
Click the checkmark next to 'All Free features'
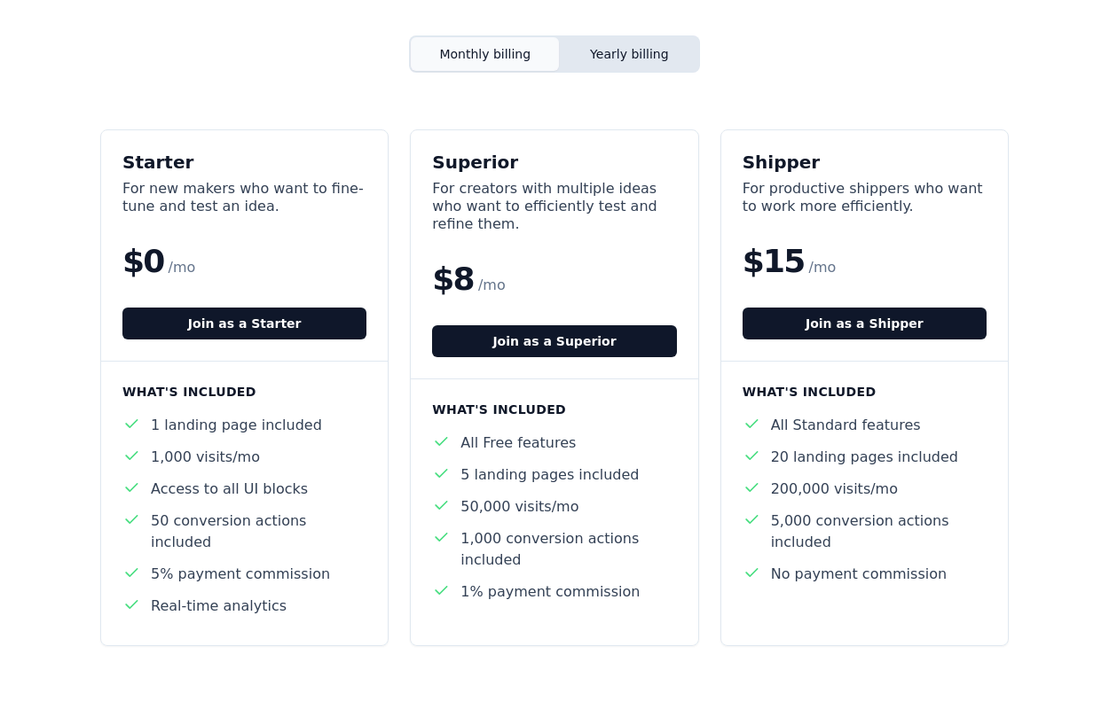[x=441, y=441]
